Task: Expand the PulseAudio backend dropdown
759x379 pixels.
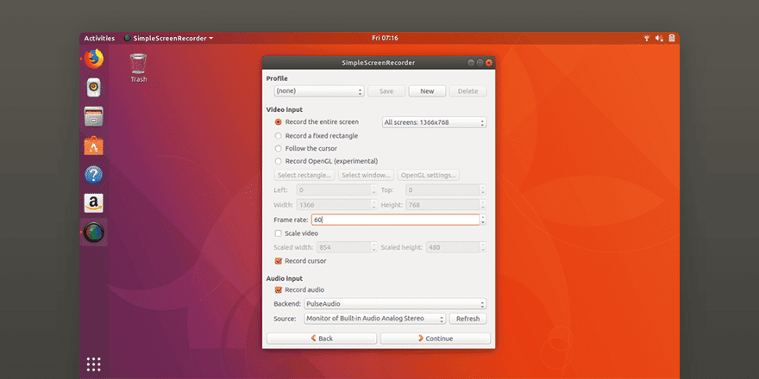Action: (x=395, y=304)
